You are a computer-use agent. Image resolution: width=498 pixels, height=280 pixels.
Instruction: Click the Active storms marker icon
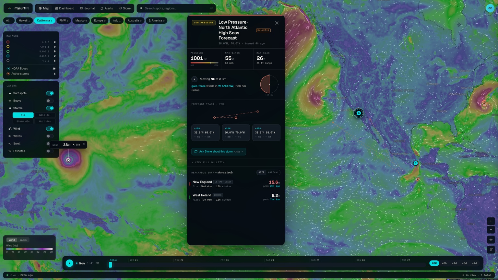tap(8, 74)
